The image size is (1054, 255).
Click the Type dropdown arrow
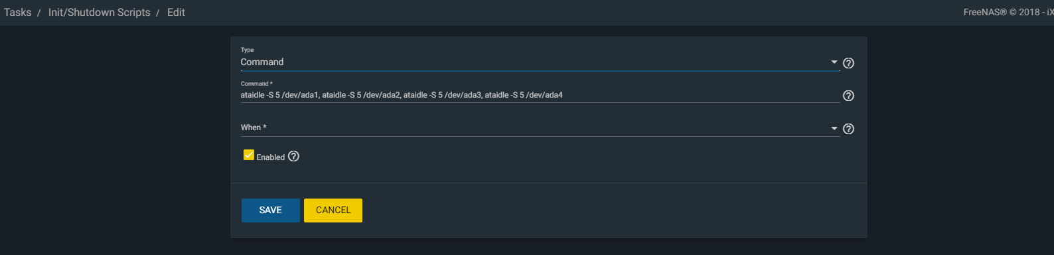tap(834, 62)
